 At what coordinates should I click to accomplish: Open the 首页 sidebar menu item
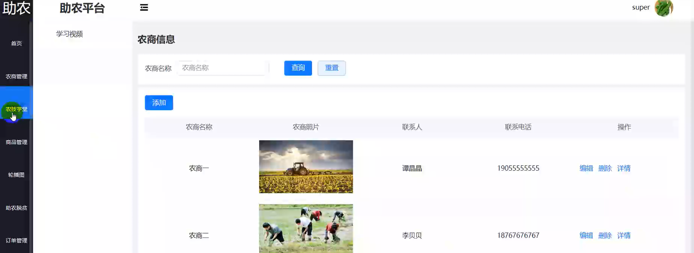click(16, 43)
